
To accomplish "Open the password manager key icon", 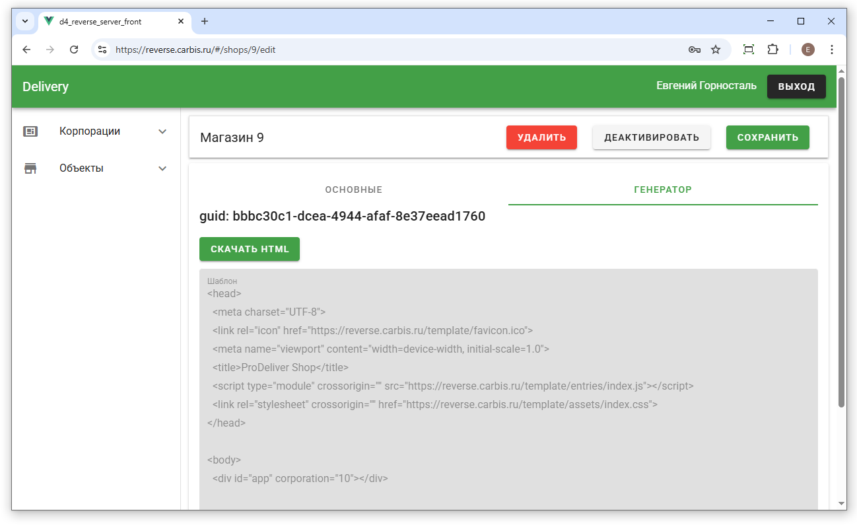I will (694, 50).
